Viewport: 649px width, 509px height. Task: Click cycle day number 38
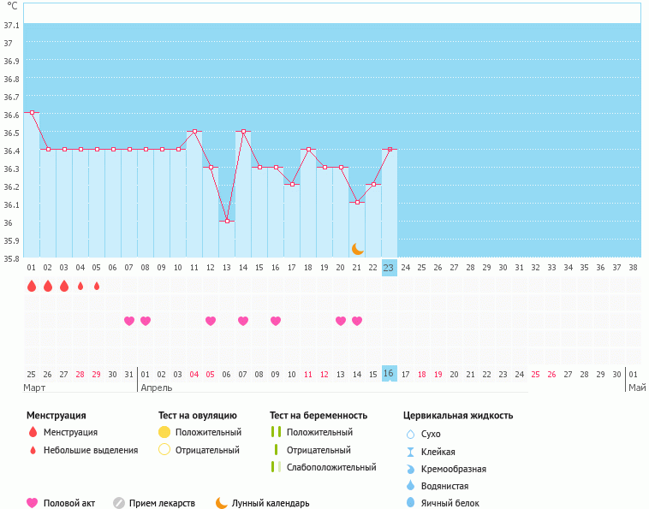click(633, 268)
